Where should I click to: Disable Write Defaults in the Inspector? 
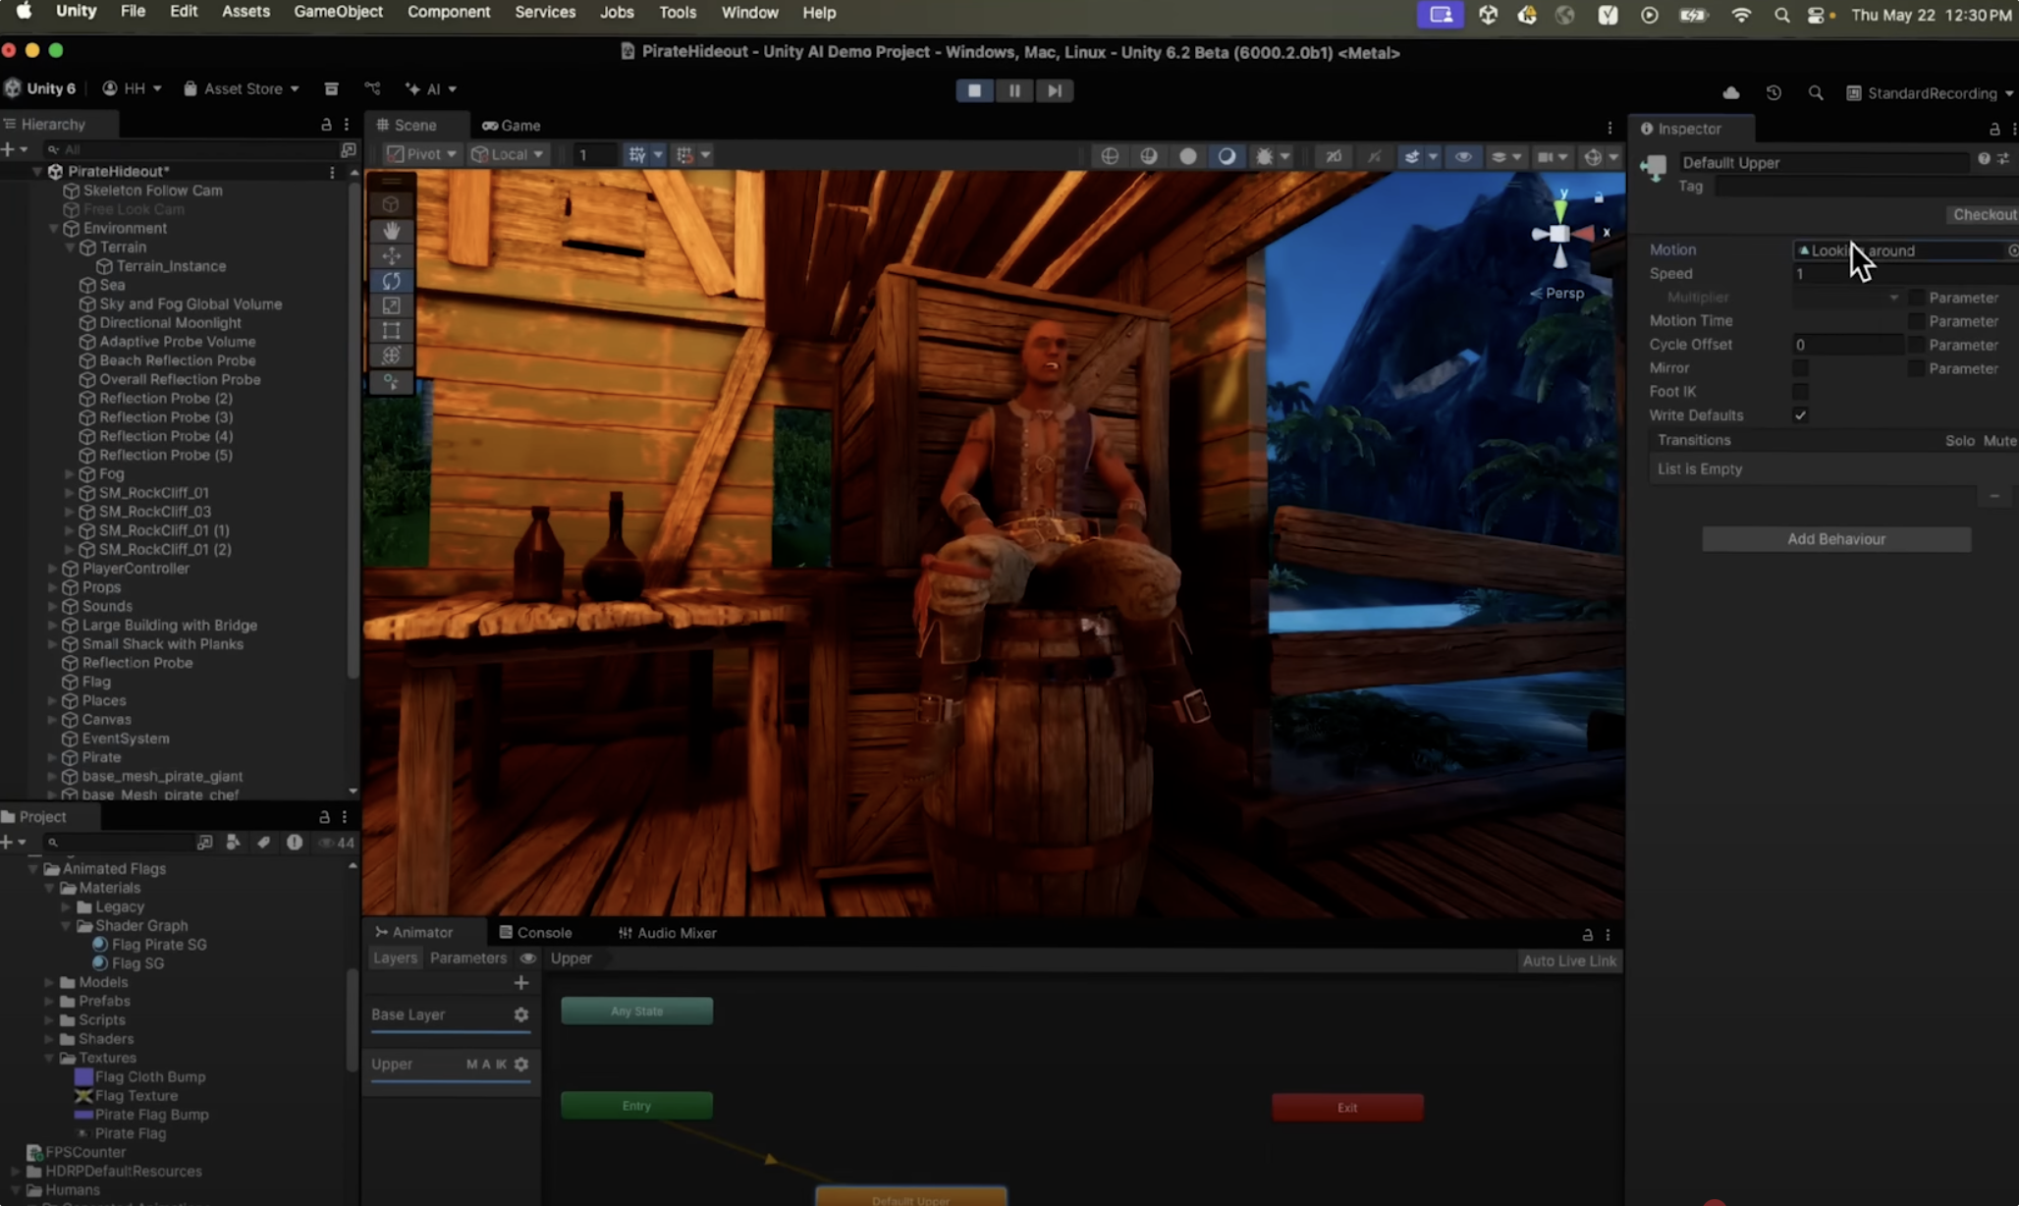[x=1801, y=414]
